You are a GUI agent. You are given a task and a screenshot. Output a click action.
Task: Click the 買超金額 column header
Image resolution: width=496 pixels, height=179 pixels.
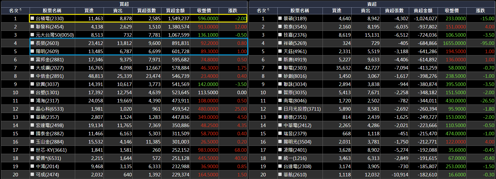[175, 11]
